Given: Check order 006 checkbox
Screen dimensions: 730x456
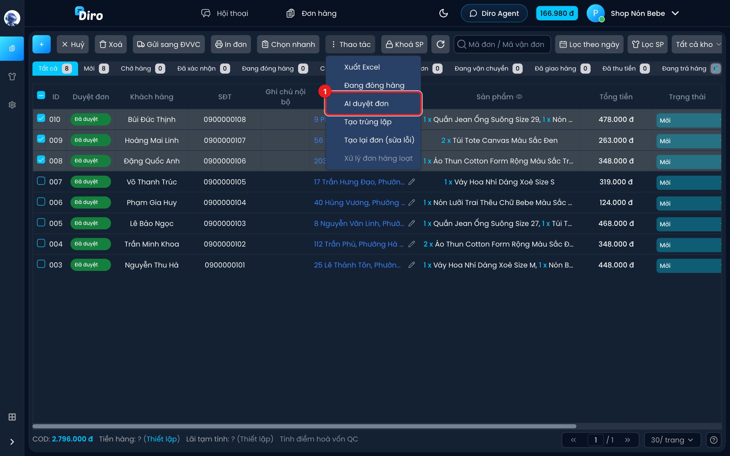Looking at the screenshot, I should [x=41, y=202].
